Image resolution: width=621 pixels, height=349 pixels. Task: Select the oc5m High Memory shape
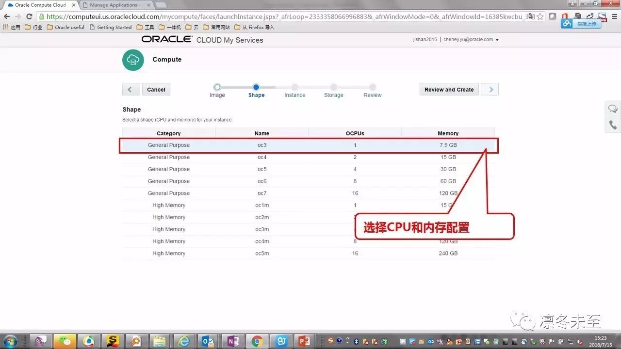(x=309, y=254)
